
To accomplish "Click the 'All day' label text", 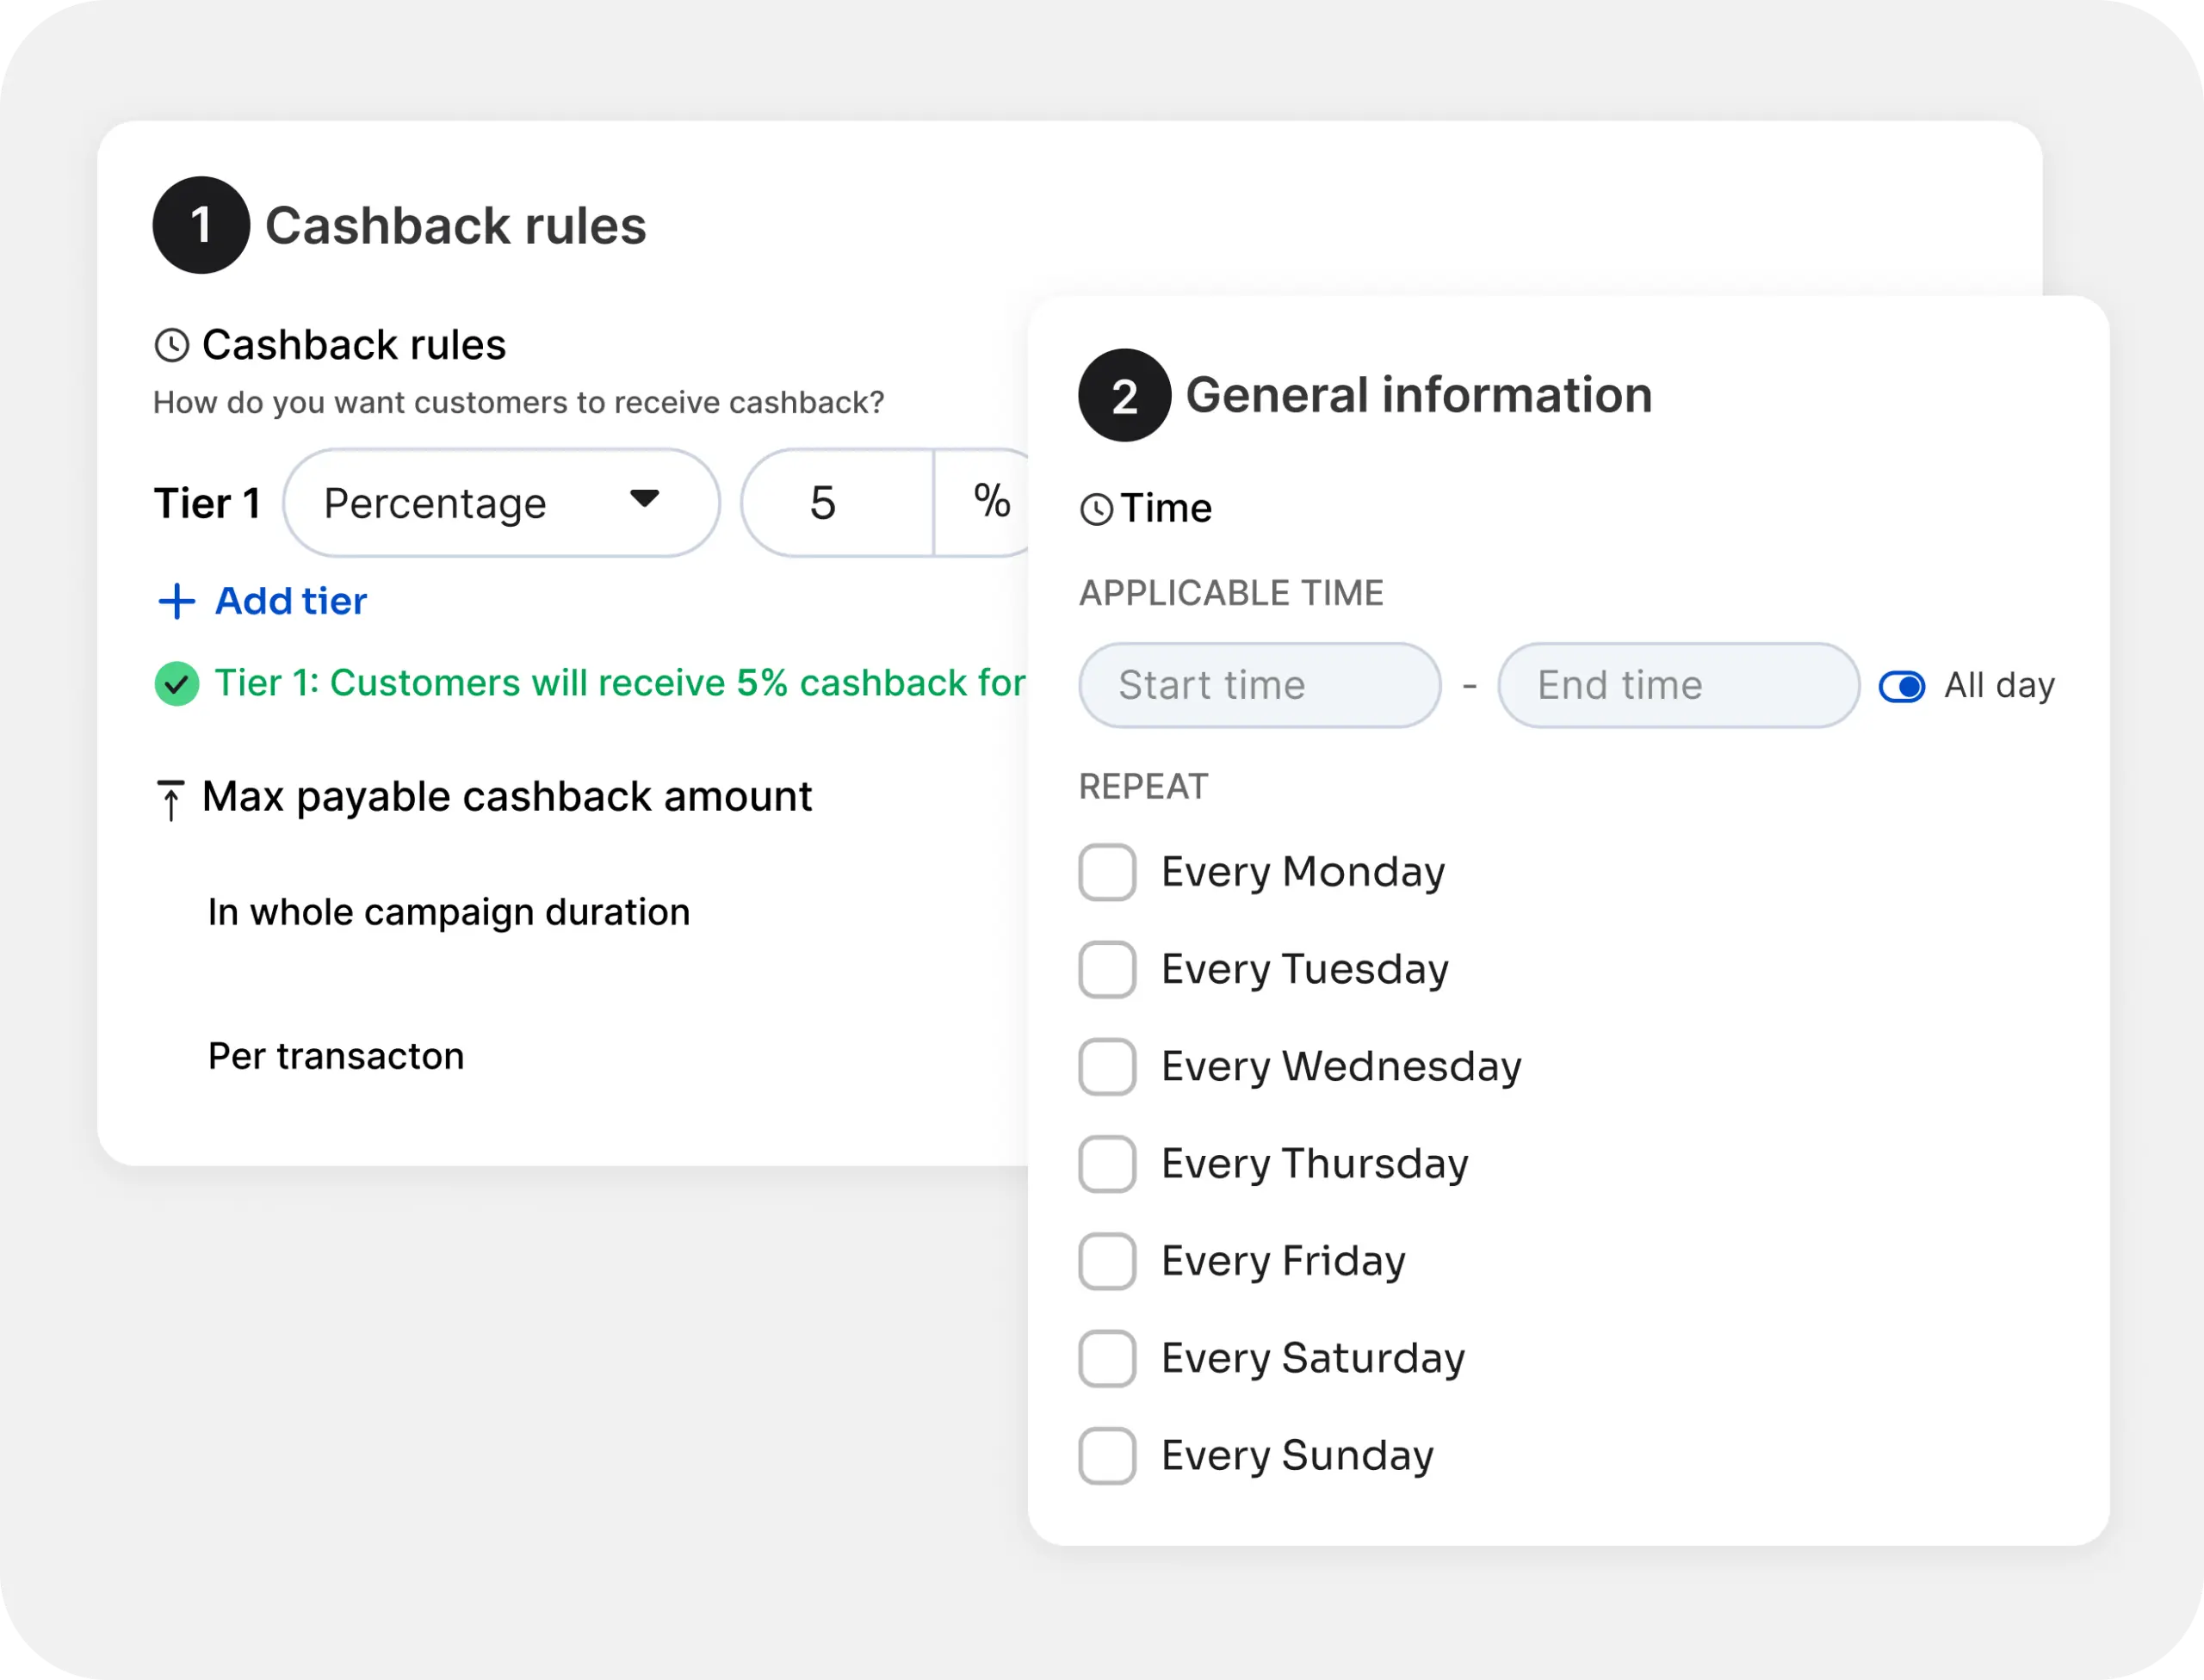I will 1999,686.
